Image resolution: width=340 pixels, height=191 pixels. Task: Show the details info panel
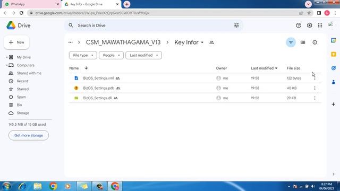click(x=314, y=42)
